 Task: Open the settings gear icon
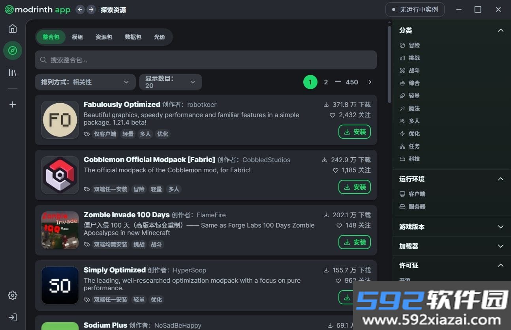click(x=13, y=295)
